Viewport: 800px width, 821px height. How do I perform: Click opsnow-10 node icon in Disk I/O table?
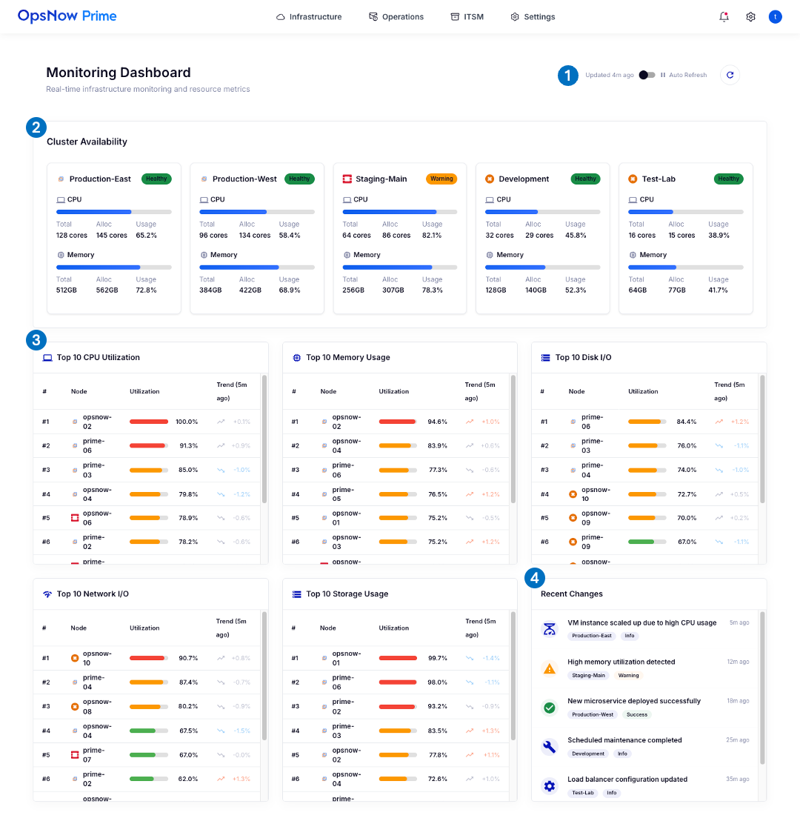[573, 494]
